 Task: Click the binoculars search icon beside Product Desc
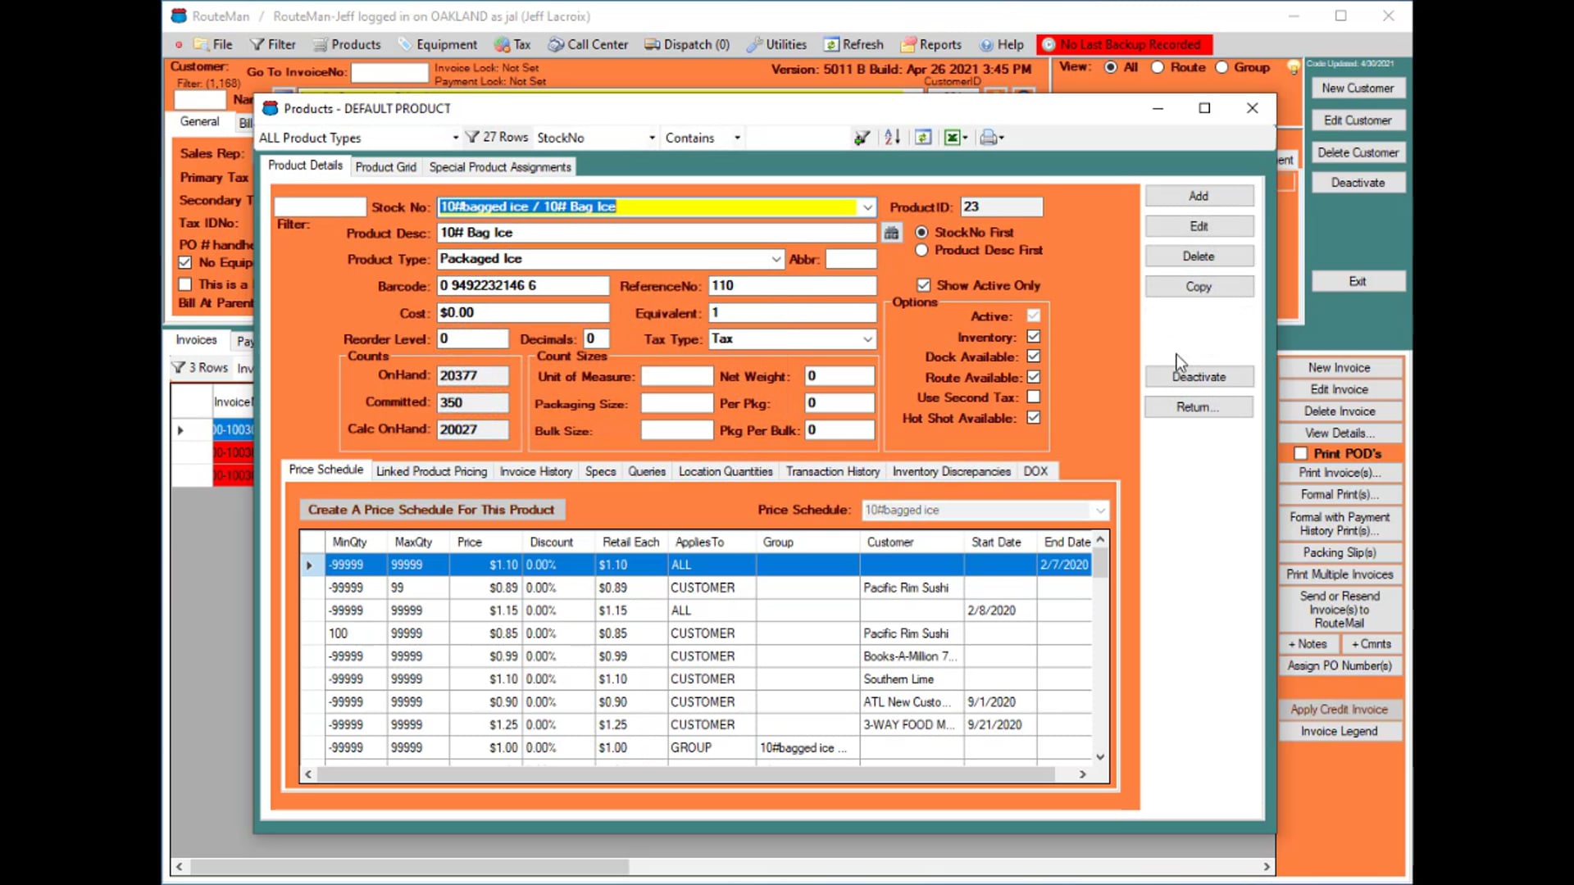coord(891,233)
